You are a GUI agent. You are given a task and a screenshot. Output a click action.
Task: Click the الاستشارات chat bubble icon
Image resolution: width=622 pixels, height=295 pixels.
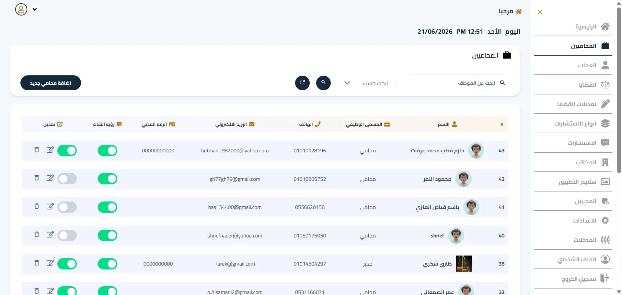(605, 143)
